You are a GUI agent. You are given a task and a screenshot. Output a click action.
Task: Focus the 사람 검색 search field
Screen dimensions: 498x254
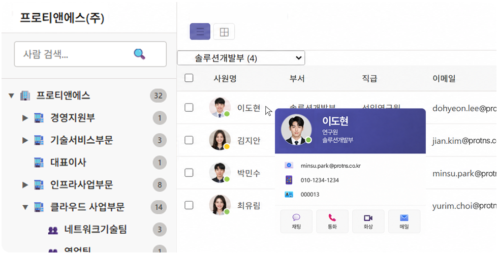[x=90, y=54]
